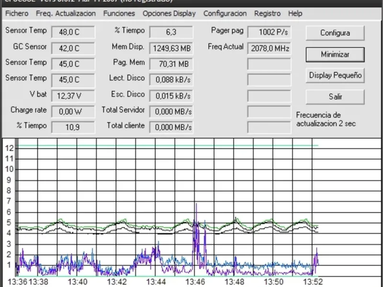Select the Pag. Mem 70,31 MB field
The image size is (383, 287).
point(171,64)
